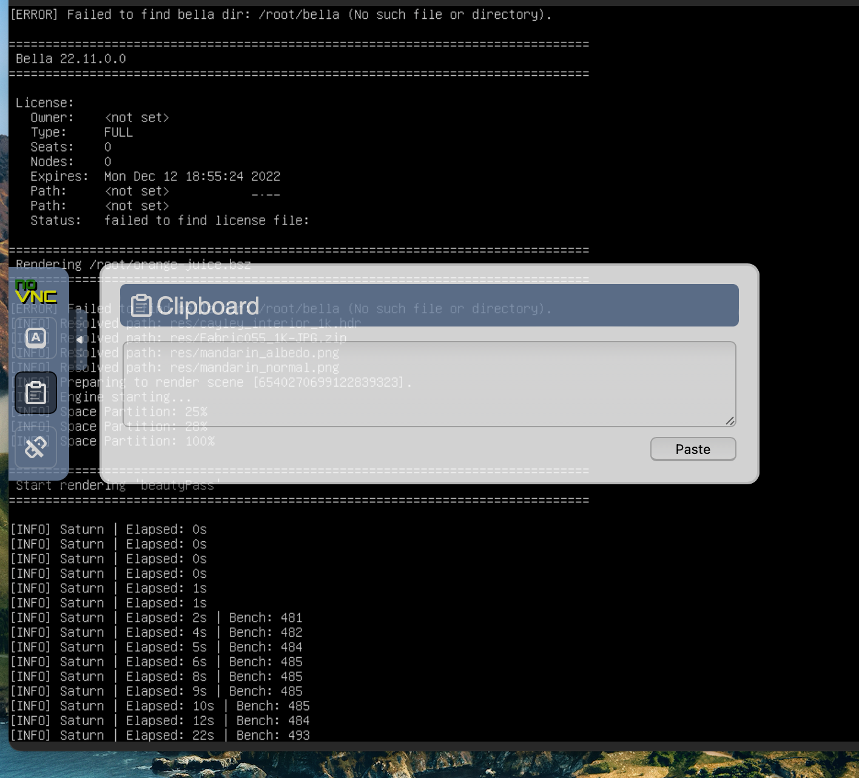Screen dimensions: 859x778
Task: Click the 'failed to find license file' status
Action: (x=206, y=221)
